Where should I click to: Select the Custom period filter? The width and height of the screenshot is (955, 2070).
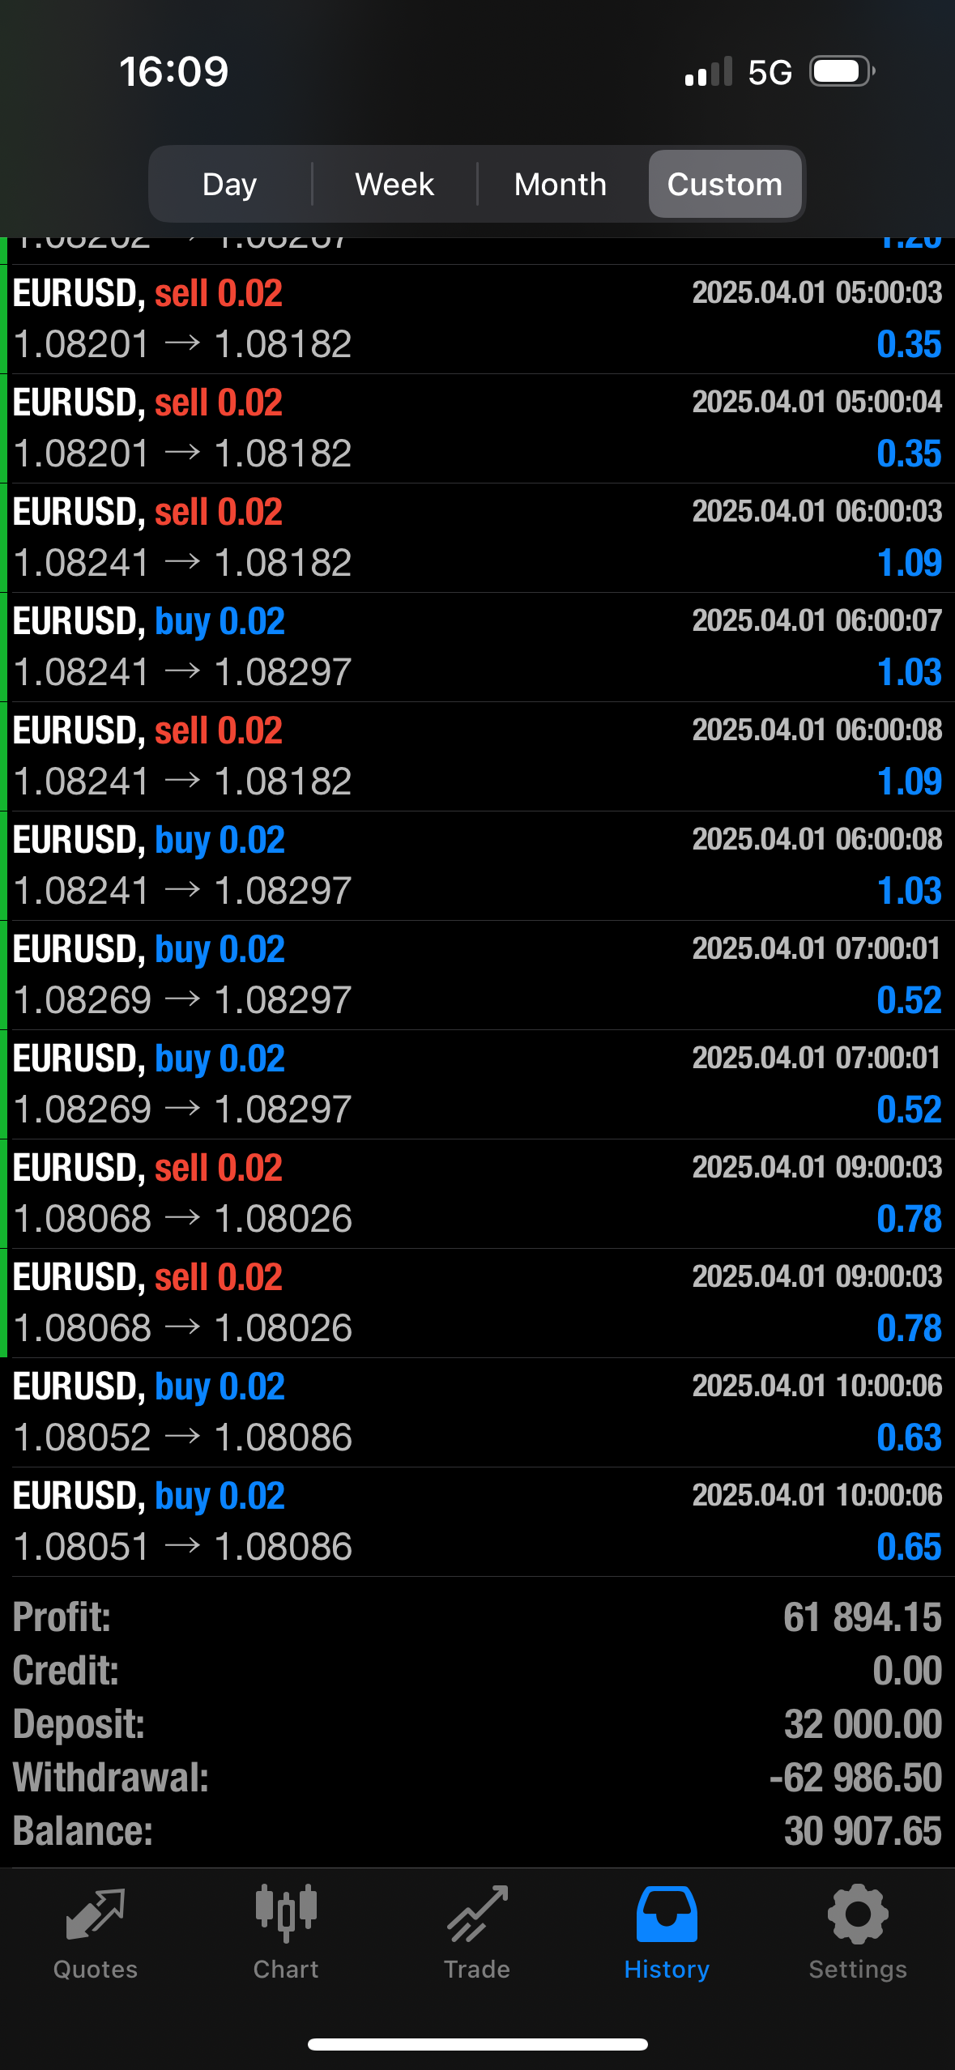point(725,185)
